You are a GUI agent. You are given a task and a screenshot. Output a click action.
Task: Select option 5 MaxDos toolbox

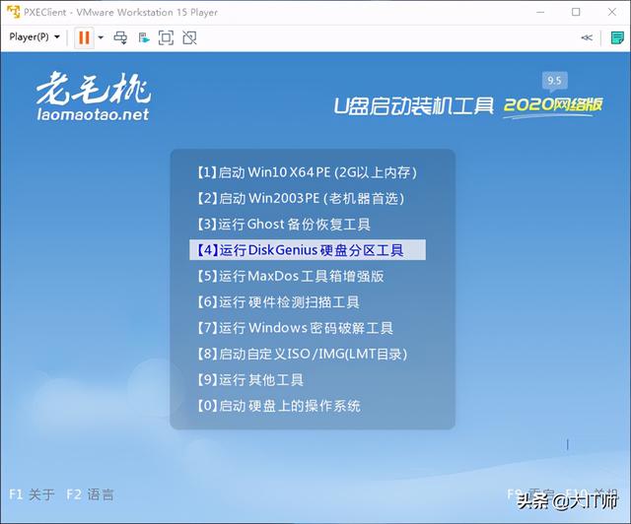click(307, 276)
